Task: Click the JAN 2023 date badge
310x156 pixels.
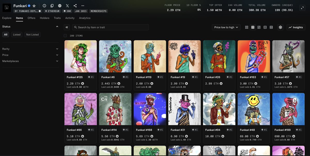Action: (x=81, y=11)
